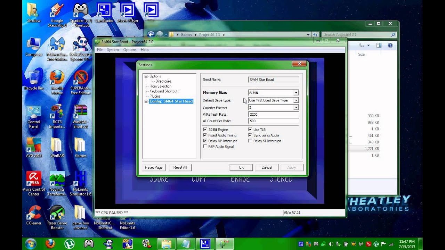445x250 pixels.
Task: Enable Delay SI Interrupt checkbox
Action: click(x=250, y=141)
